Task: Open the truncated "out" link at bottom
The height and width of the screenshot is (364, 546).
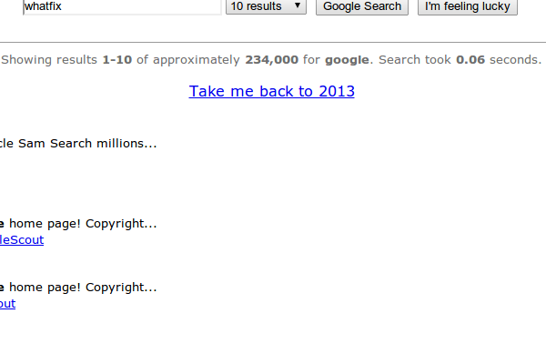Action: click(x=7, y=303)
